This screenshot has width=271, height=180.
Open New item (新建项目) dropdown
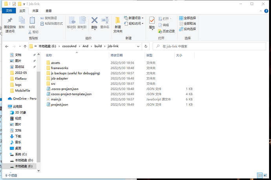tap(134, 18)
